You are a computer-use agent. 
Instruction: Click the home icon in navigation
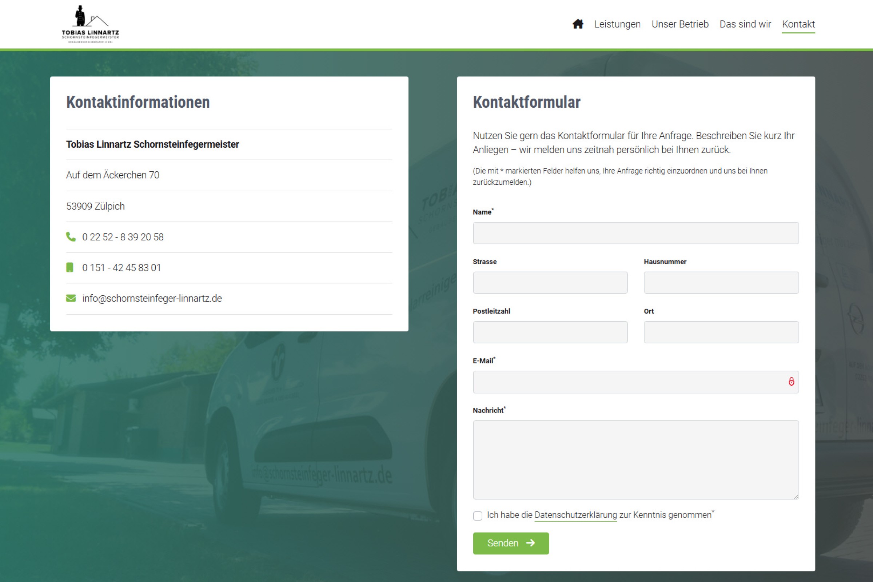[578, 24]
